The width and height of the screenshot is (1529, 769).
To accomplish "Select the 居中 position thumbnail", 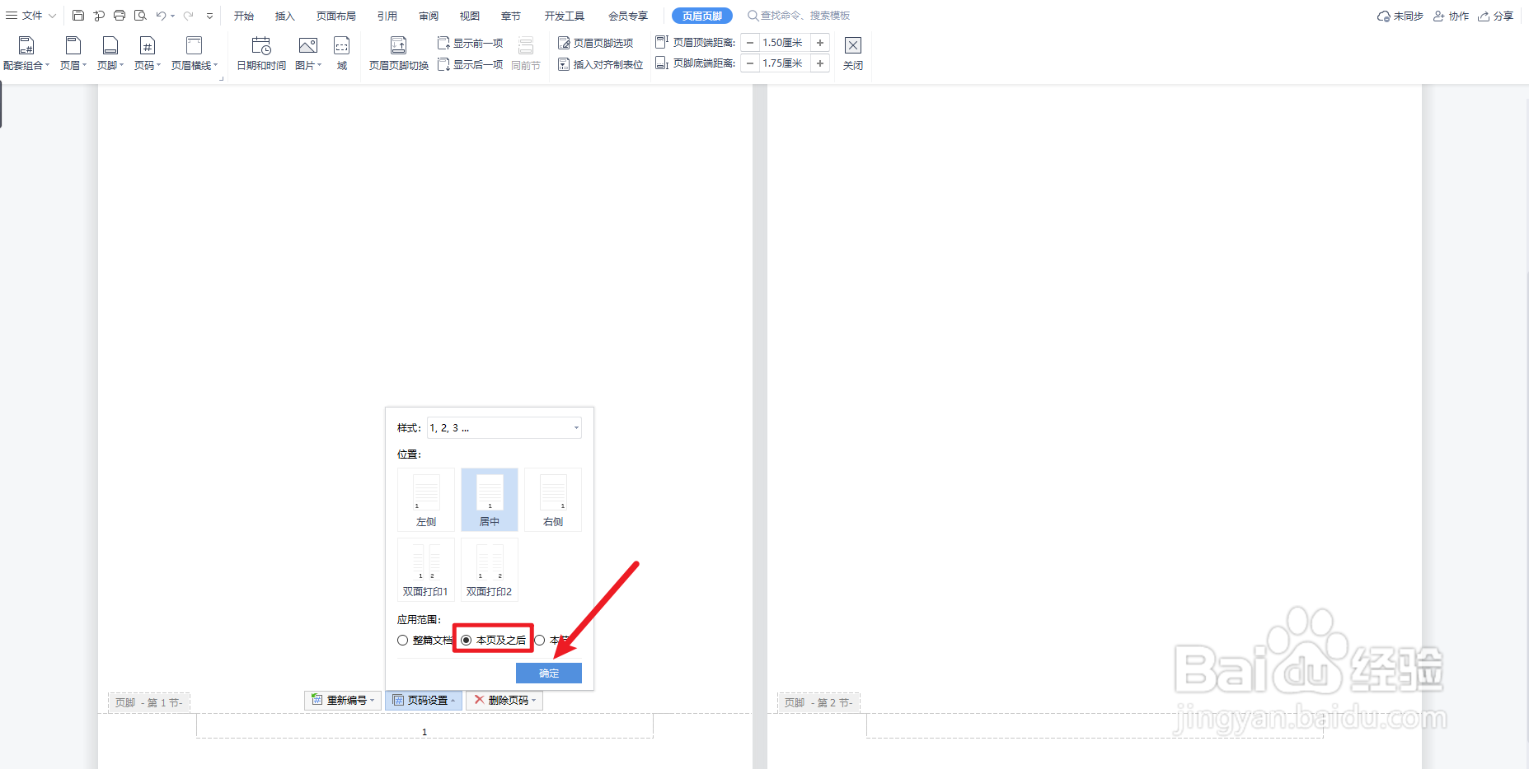I will pyautogui.click(x=490, y=500).
